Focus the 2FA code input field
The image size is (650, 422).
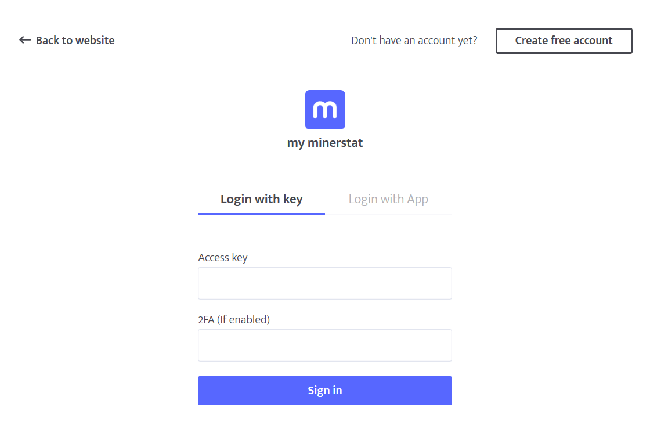(325, 345)
